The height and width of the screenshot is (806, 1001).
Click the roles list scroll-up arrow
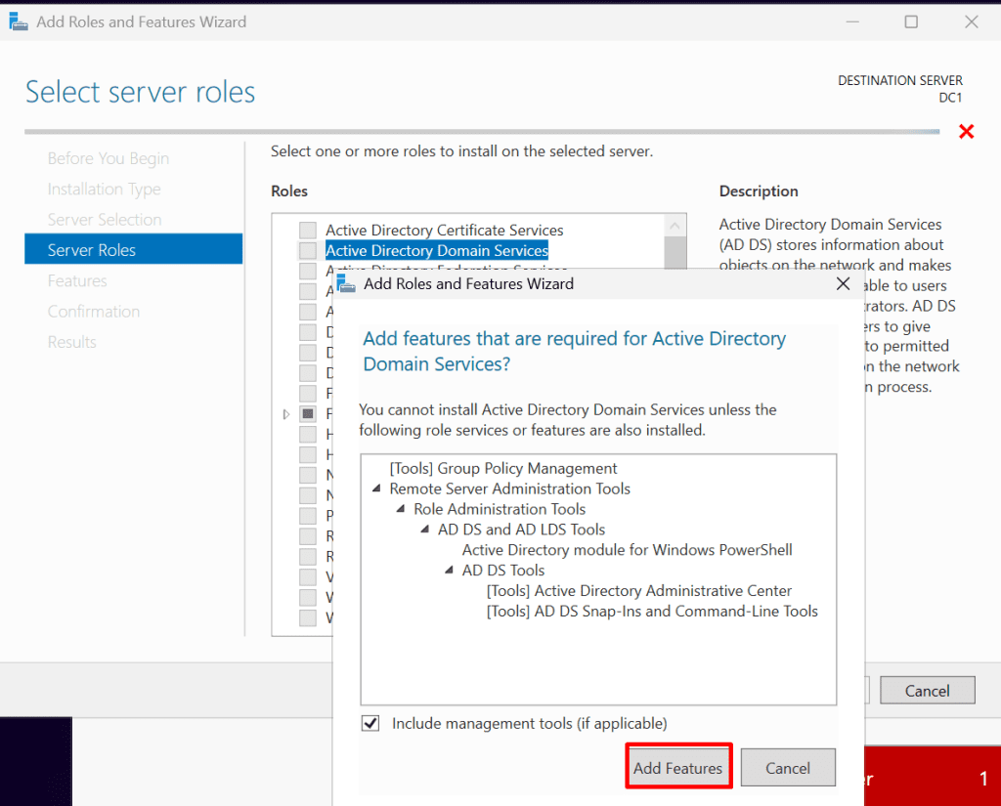[x=675, y=226]
